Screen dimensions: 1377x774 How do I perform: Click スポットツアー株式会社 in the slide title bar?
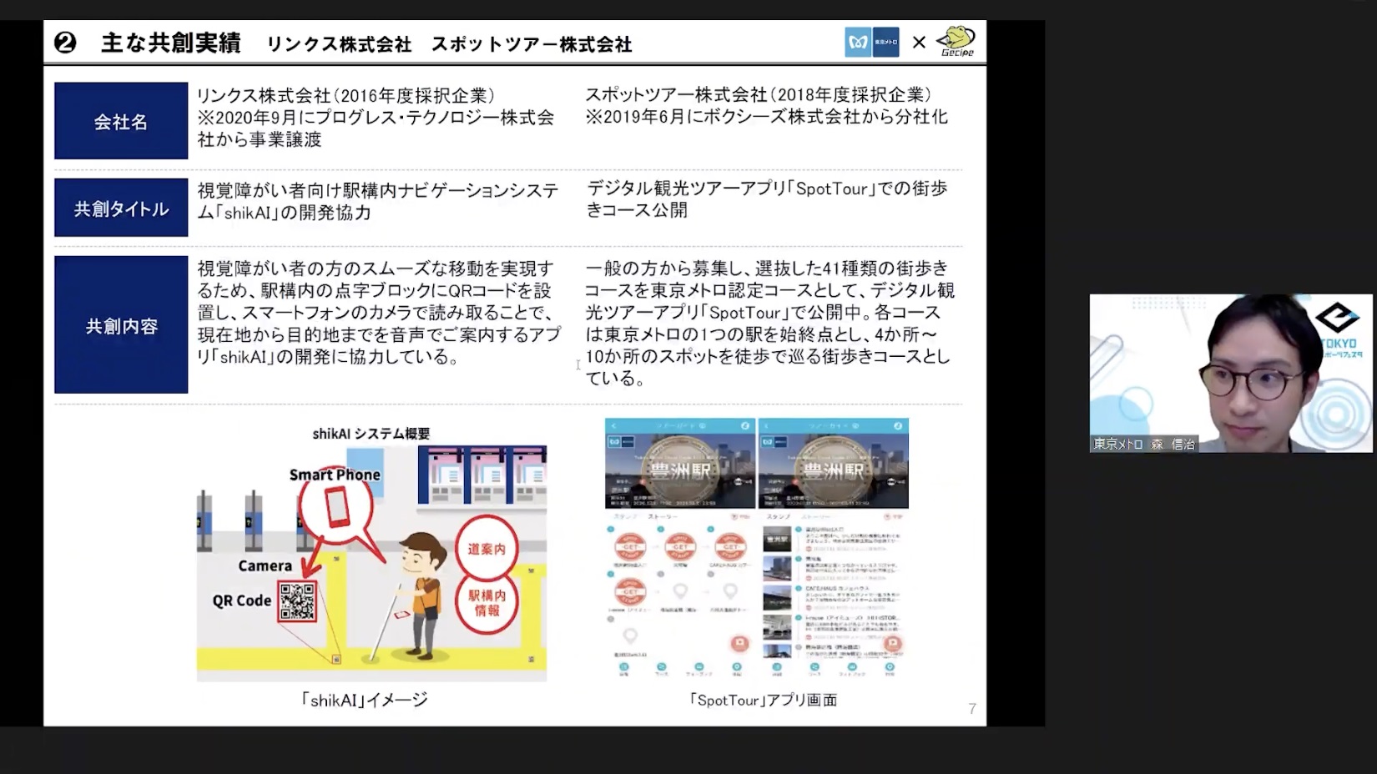[x=532, y=44]
